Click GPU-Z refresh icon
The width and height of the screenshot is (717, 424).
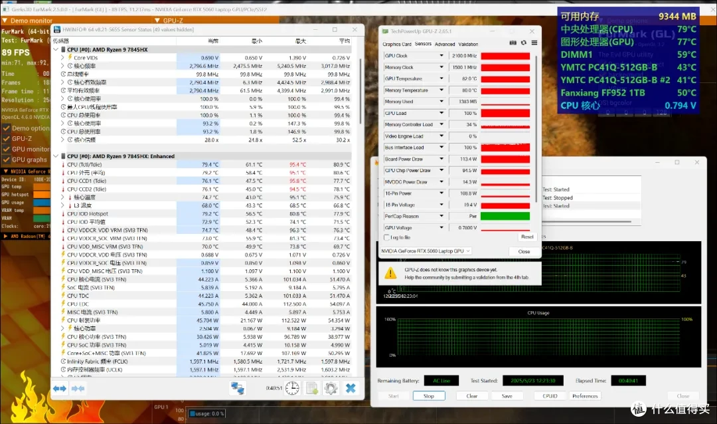click(524, 43)
